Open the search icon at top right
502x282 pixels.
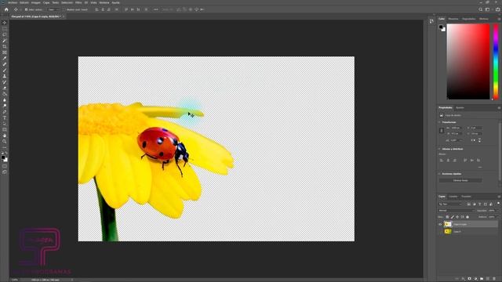(481, 9)
